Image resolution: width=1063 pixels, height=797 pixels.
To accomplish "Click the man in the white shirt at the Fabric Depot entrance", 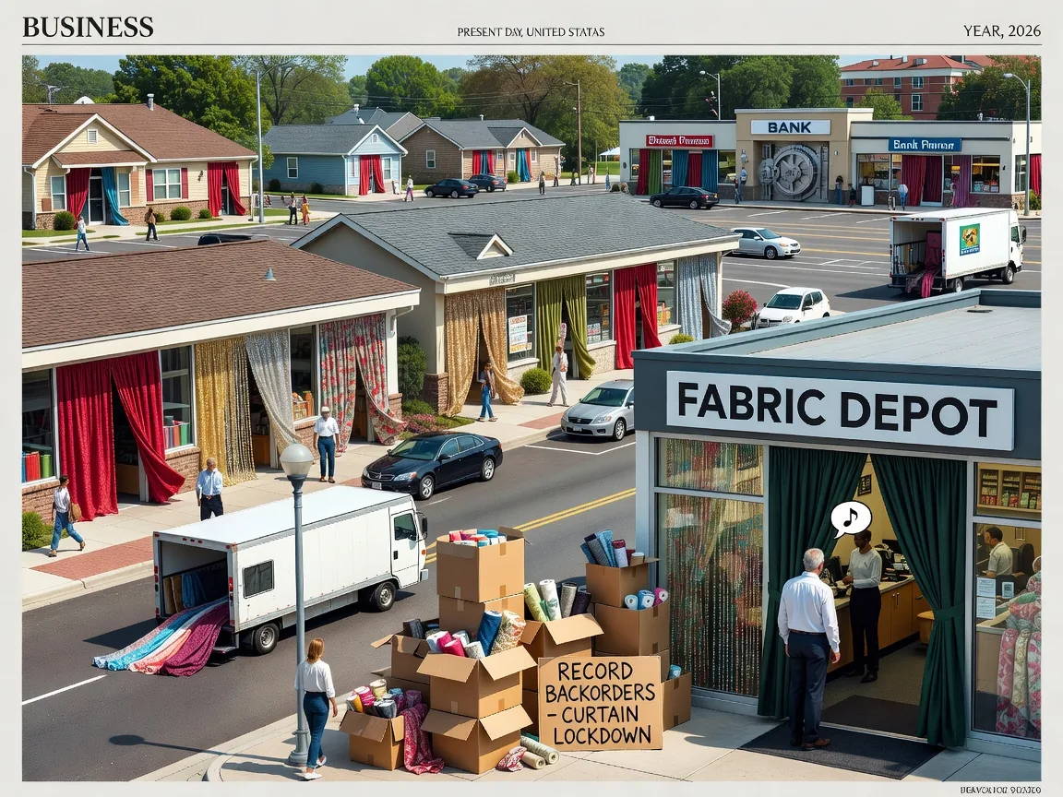I will [x=808, y=648].
